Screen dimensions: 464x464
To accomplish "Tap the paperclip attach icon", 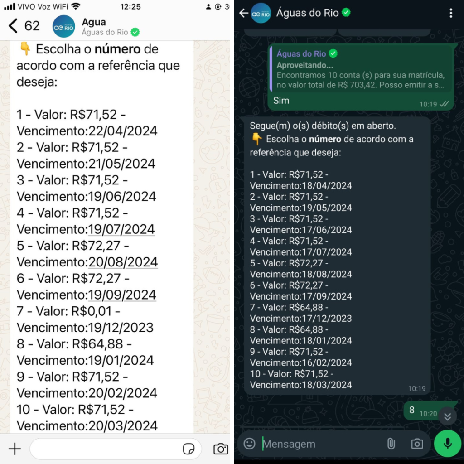I will point(391,444).
